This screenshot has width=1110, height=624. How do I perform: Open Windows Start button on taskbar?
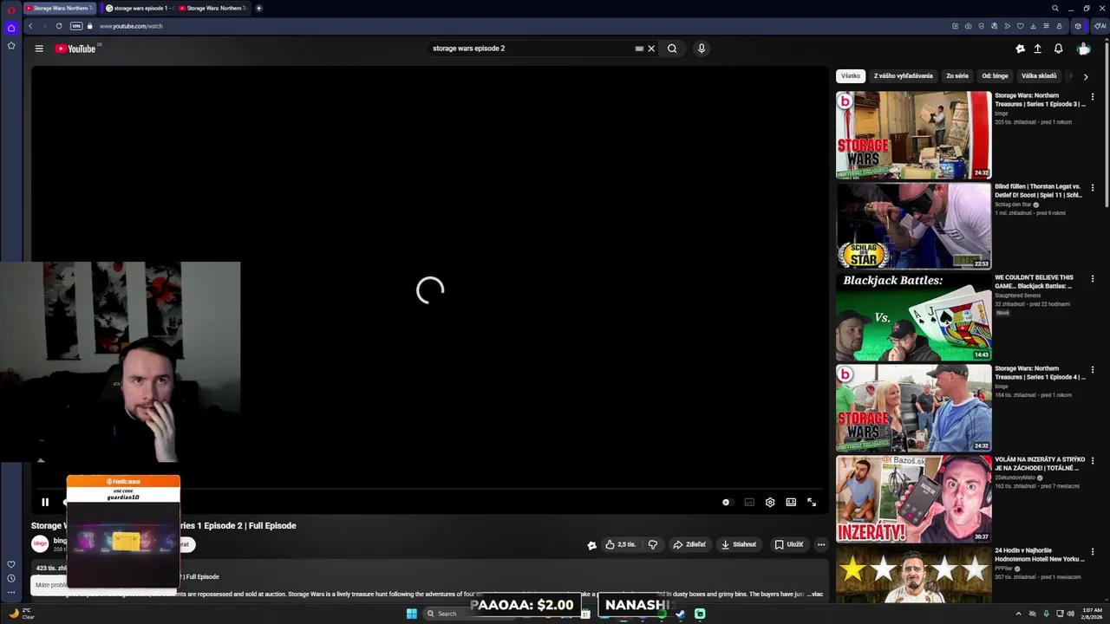point(411,614)
